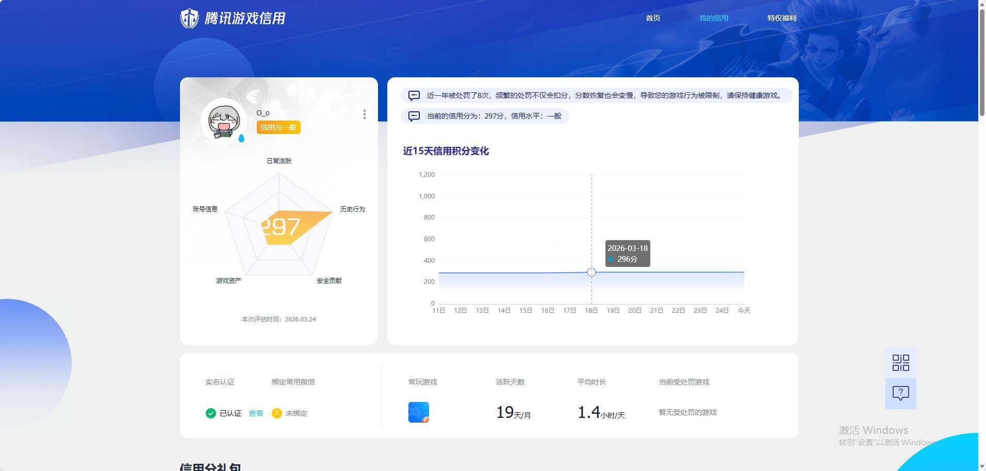Click the 游戏资产 radar label
Viewport: 986px width, 471px height.
[228, 280]
